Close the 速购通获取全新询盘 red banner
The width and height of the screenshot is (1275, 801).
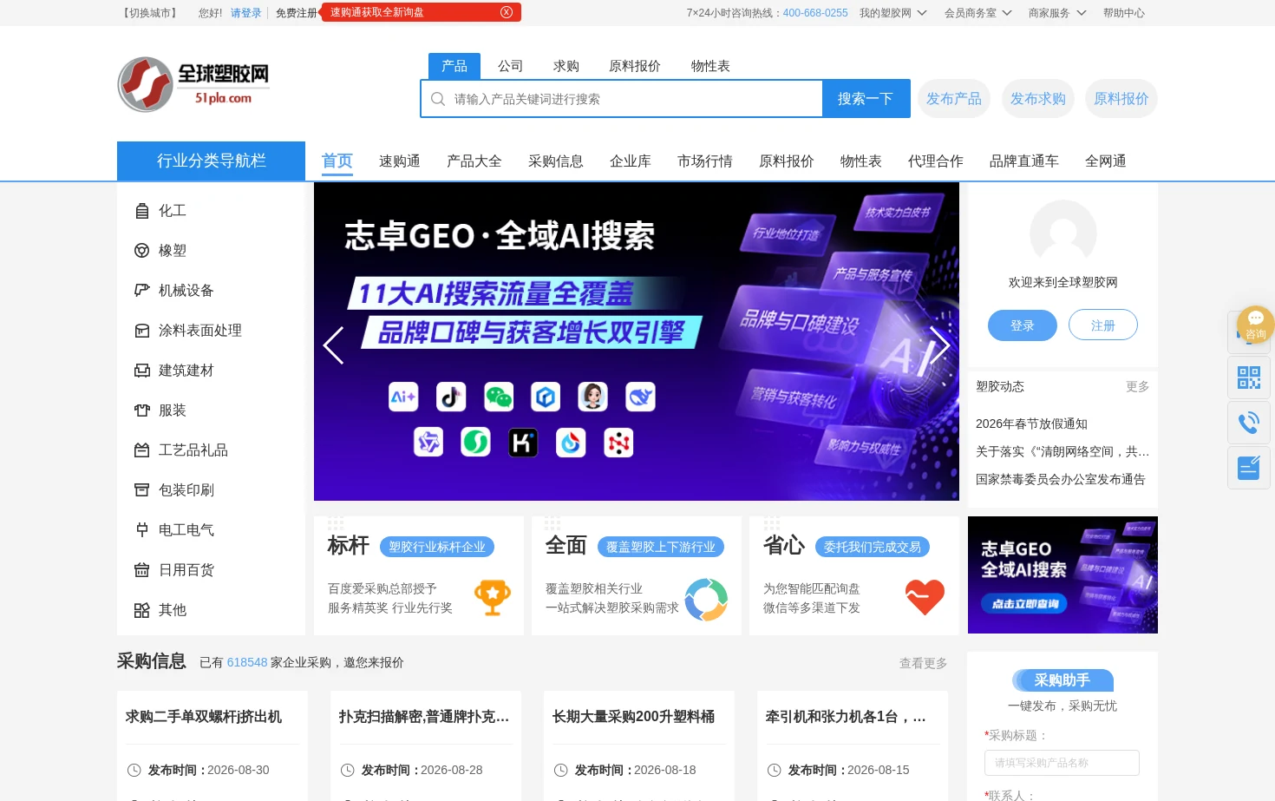coord(507,12)
